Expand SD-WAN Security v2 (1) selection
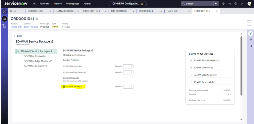 point(191,82)
